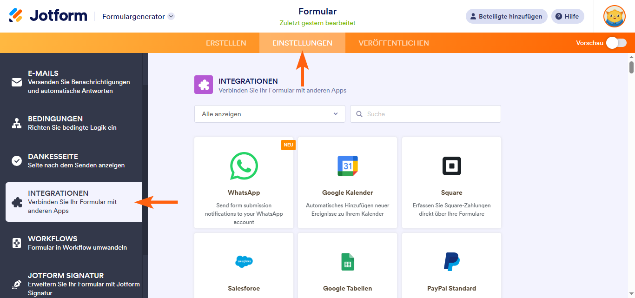Click the Dankesseite checkmark icon

17,161
